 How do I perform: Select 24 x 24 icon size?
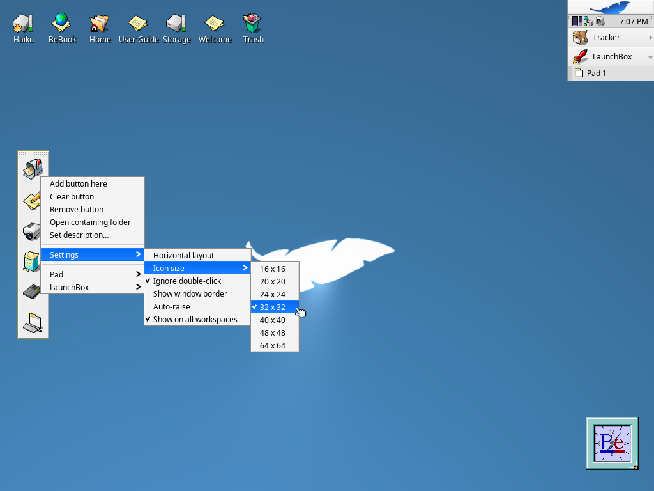tap(275, 294)
